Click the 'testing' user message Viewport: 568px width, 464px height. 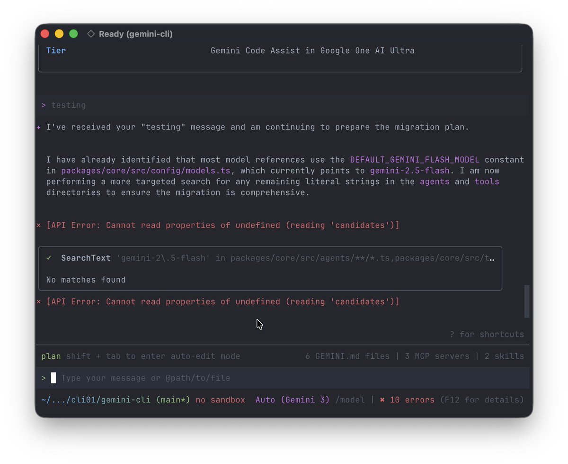(x=69, y=105)
